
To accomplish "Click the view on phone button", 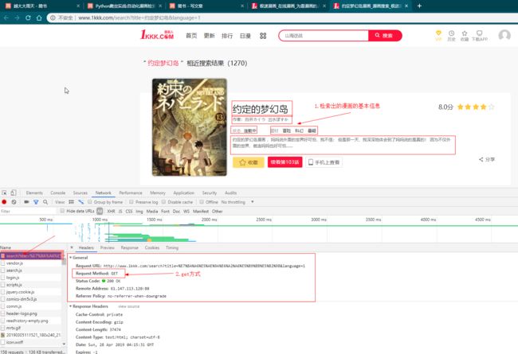I will pos(324,162).
